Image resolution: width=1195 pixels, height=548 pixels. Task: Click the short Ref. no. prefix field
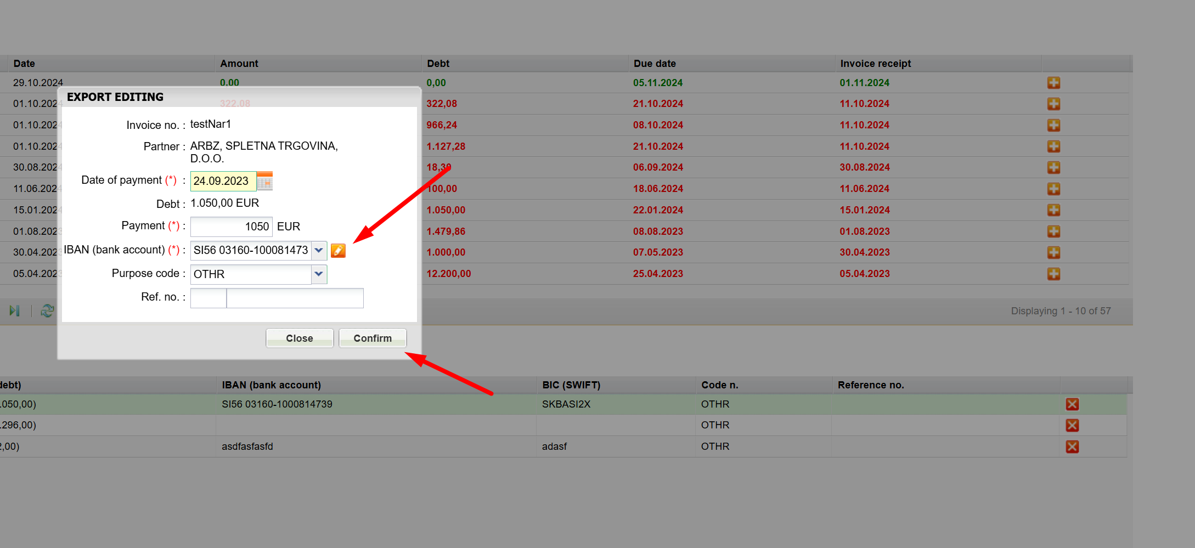pos(208,298)
